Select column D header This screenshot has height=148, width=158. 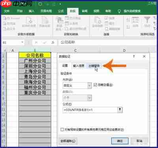pos(124,50)
